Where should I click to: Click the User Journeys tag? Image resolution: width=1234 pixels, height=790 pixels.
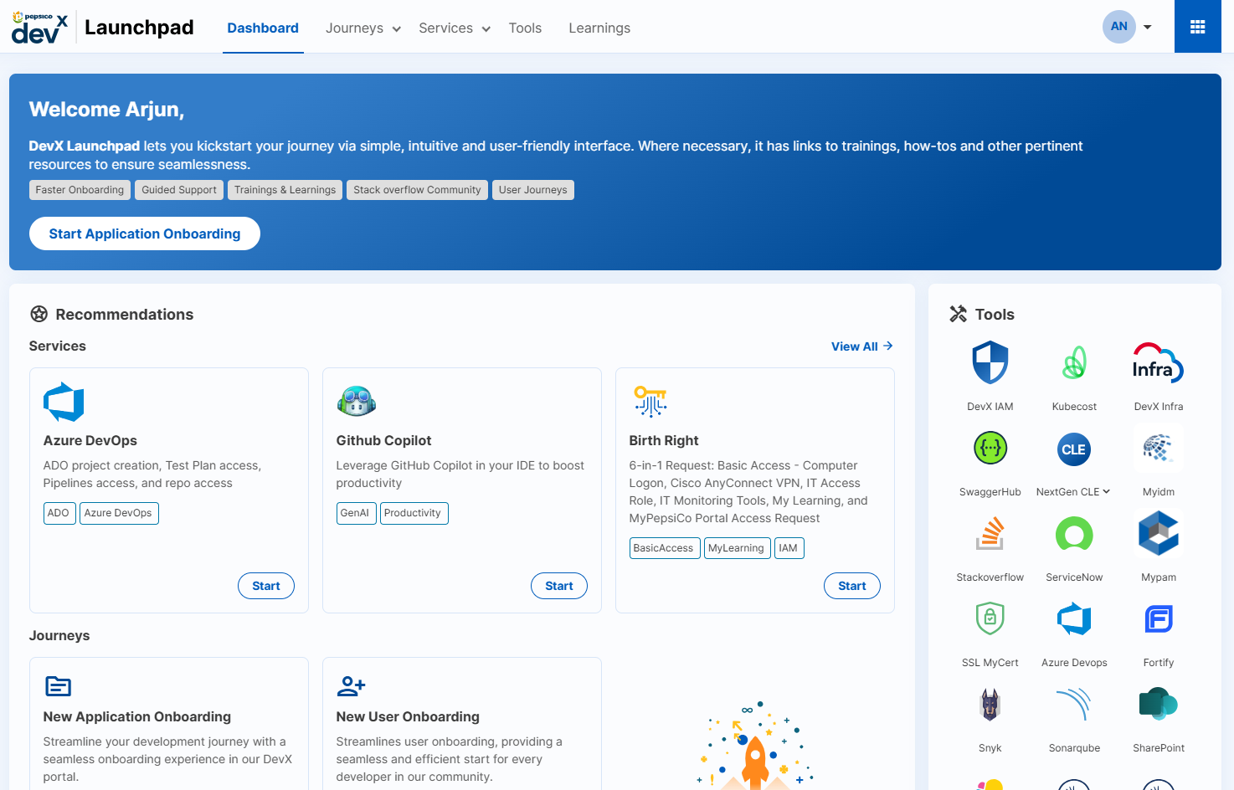pyautogui.click(x=533, y=190)
